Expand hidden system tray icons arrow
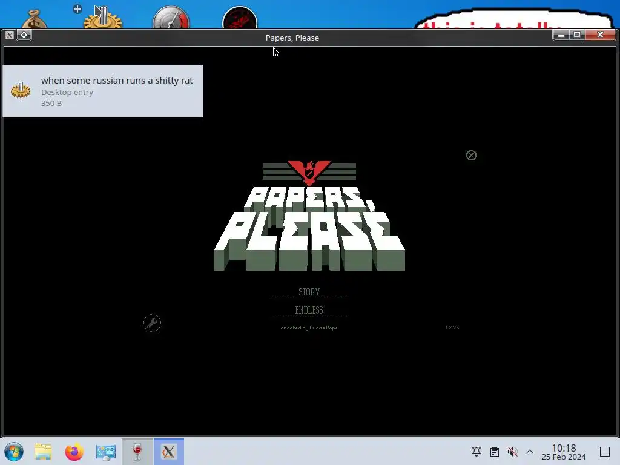The image size is (620, 465). point(530,452)
